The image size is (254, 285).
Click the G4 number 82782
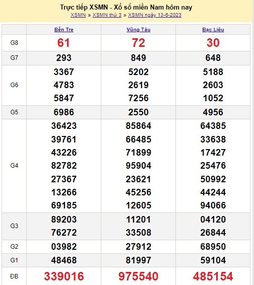[63, 166]
